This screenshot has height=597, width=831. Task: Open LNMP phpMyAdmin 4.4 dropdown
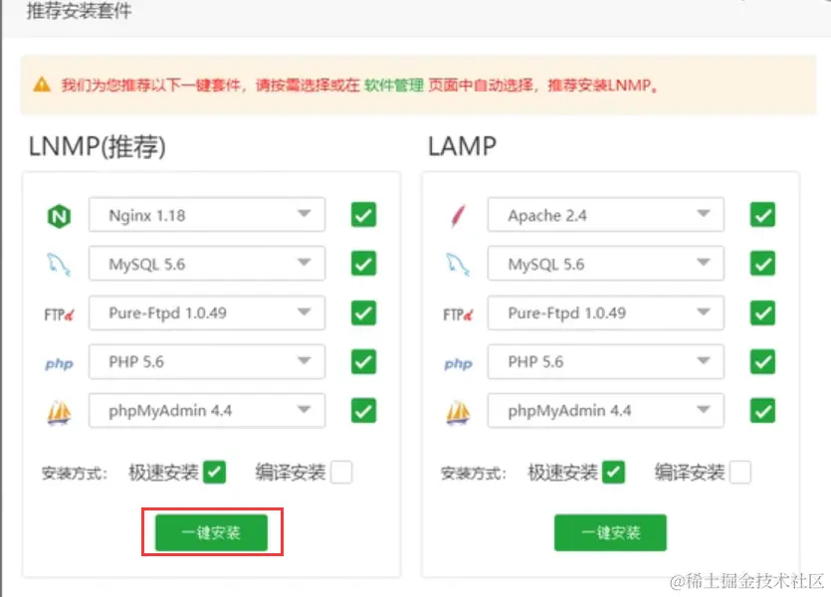click(x=207, y=411)
